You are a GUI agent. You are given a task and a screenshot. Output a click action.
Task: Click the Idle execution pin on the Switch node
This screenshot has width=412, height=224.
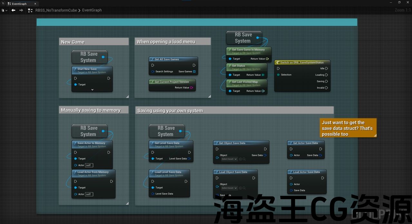(x=327, y=68)
